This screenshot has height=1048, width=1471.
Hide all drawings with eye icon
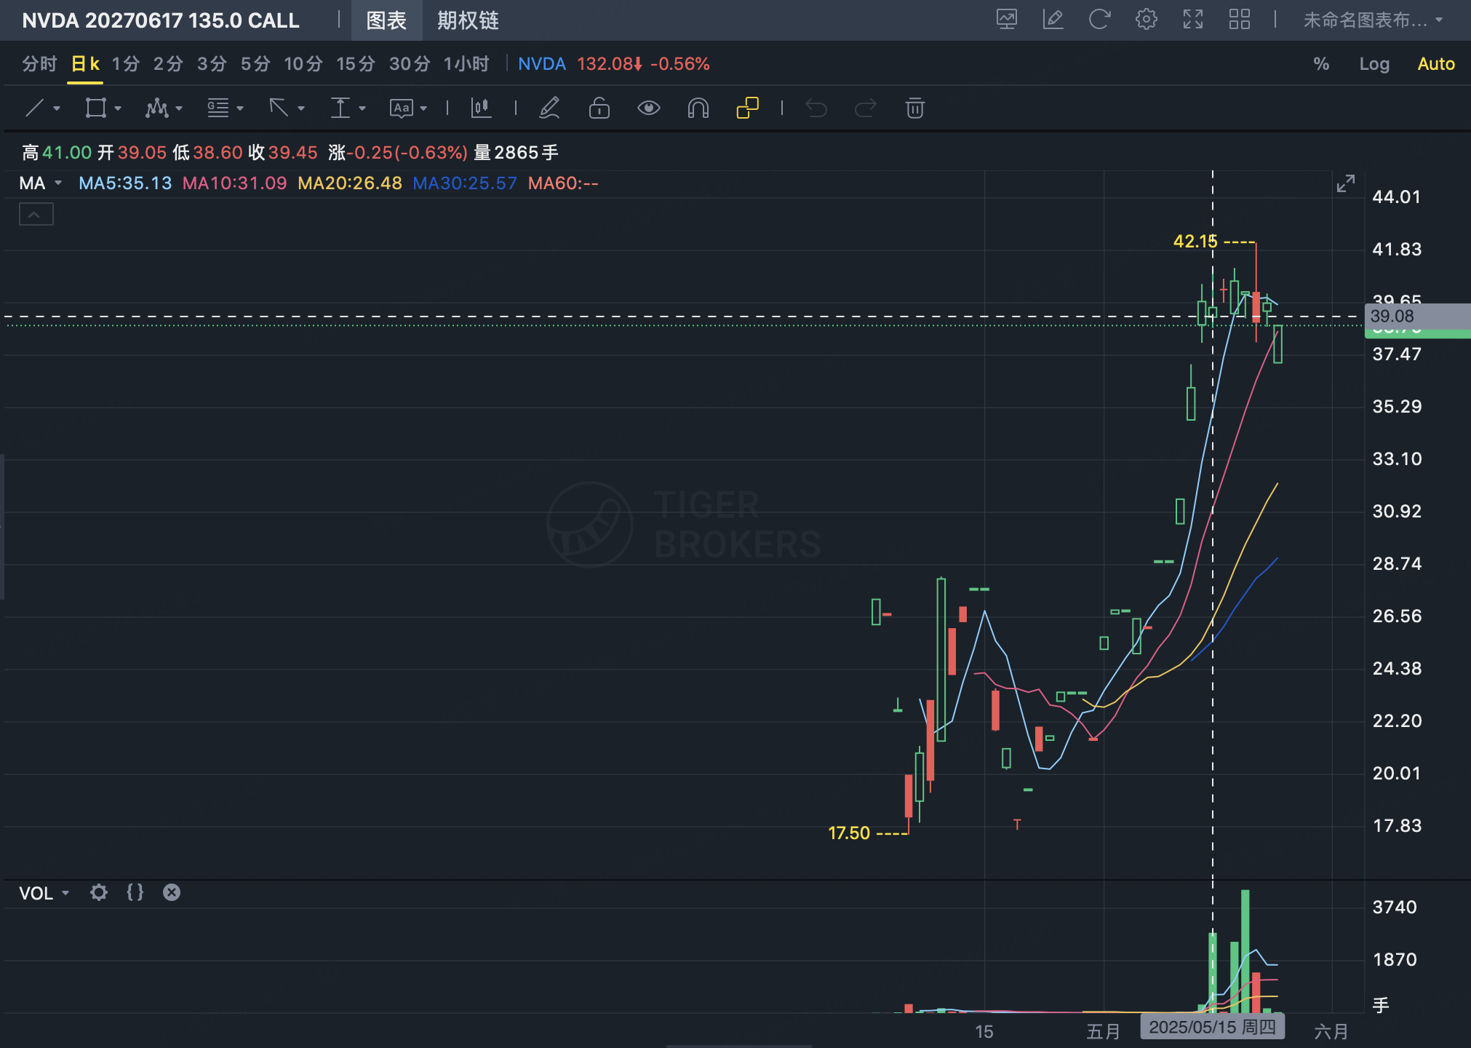point(648,108)
